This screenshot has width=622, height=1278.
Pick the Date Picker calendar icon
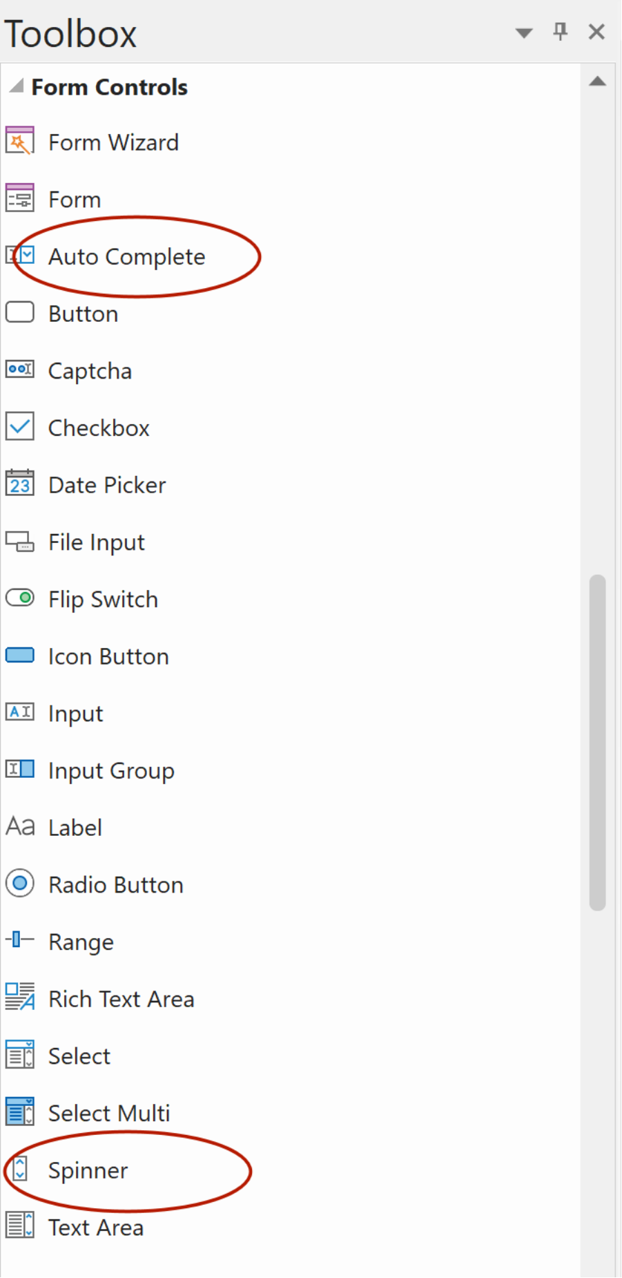pyautogui.click(x=19, y=484)
